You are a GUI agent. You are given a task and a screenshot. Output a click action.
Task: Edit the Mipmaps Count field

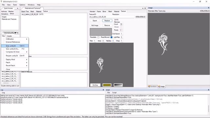pyautogui.click(x=121, y=24)
